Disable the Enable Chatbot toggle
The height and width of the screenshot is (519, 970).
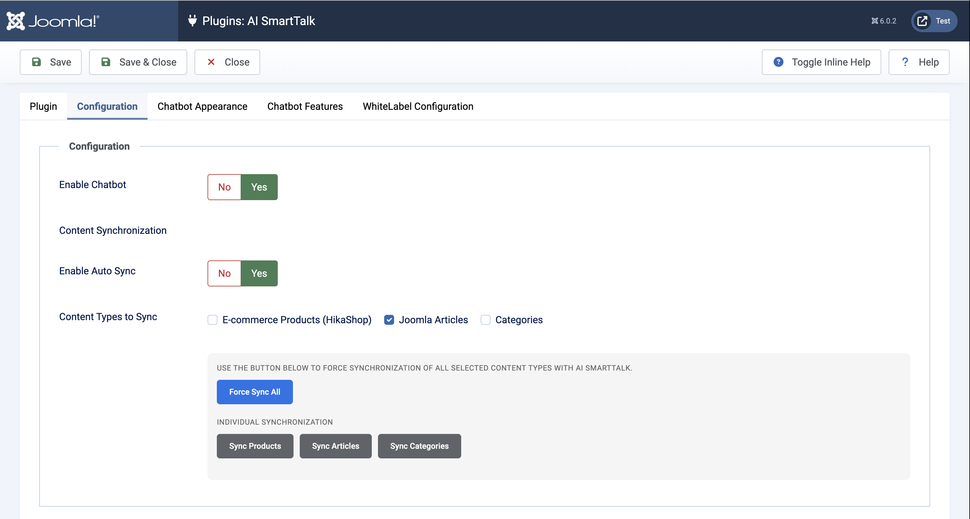224,187
